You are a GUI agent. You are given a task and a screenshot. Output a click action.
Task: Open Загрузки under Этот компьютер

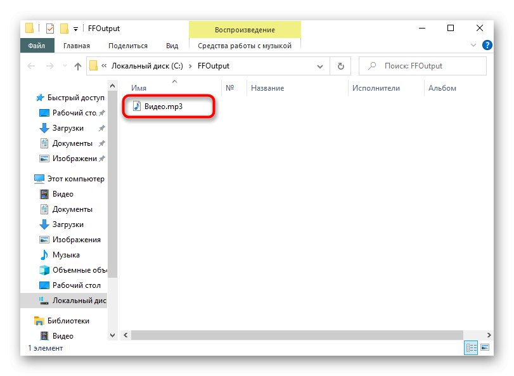(61, 224)
